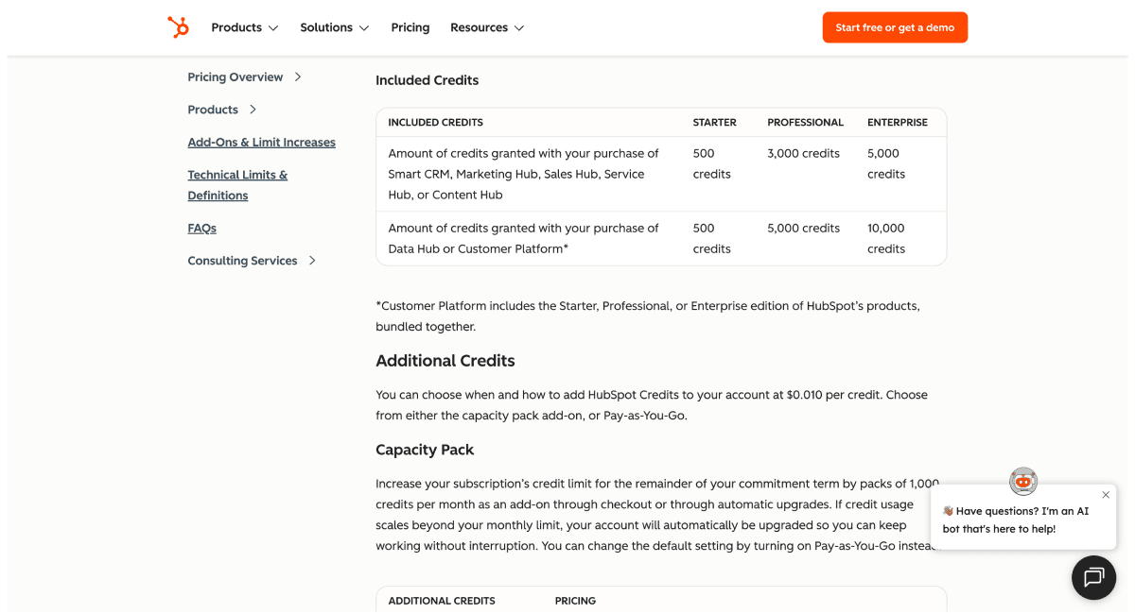This screenshot has width=1135, height=614.
Task: Click the PRICING column header
Action: pos(575,601)
